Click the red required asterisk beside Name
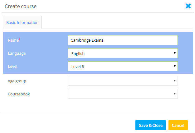Screen dimensions: 195x133 pos(20,39)
